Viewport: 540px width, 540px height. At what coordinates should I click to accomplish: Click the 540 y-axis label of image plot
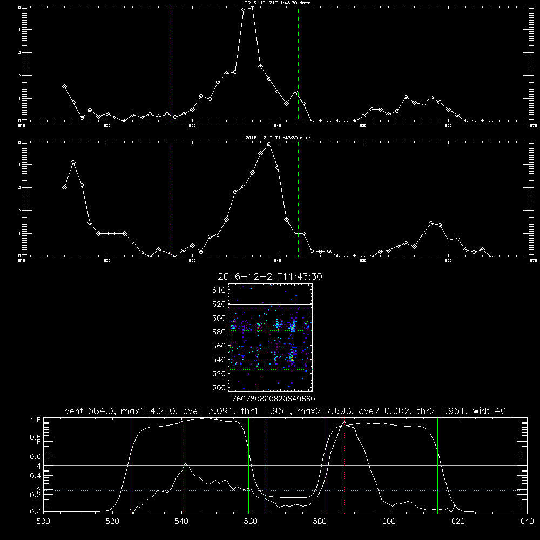219,360
